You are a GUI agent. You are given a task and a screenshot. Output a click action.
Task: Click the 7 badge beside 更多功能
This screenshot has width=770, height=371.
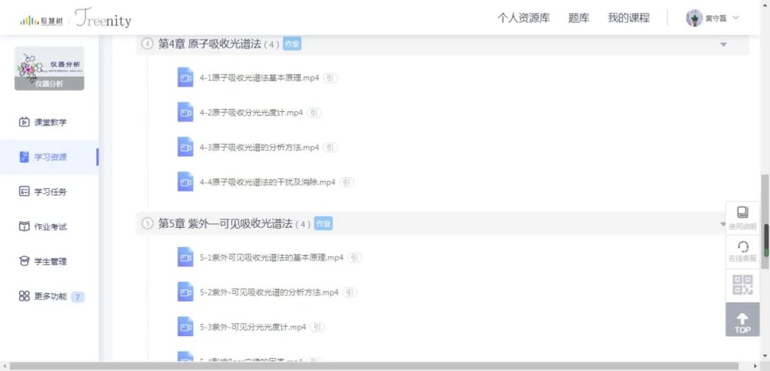pos(78,296)
